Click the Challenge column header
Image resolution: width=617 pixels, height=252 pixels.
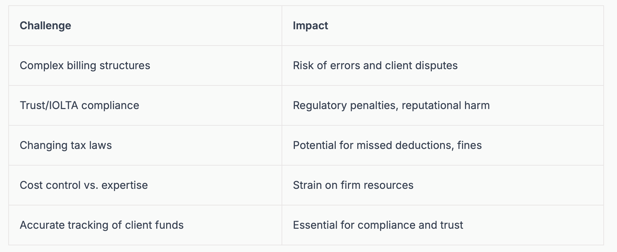45,26
